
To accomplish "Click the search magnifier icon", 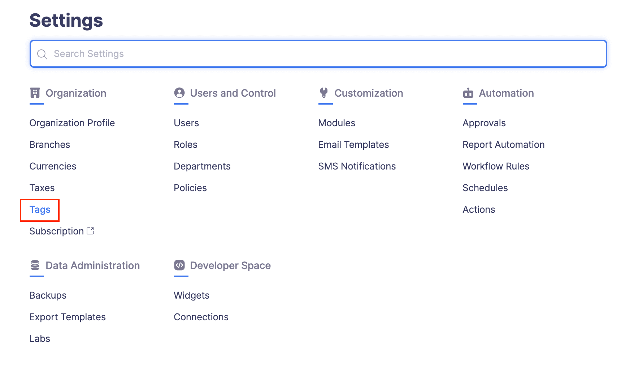I will click(42, 54).
